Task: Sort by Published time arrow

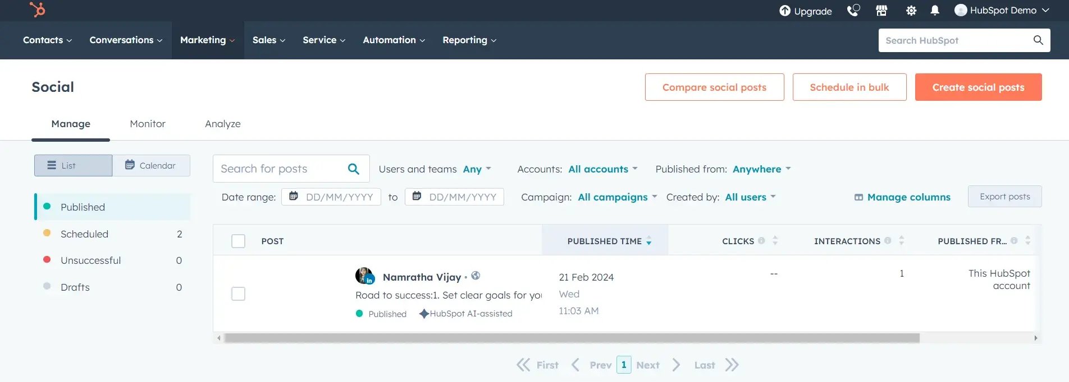Action: [x=649, y=241]
